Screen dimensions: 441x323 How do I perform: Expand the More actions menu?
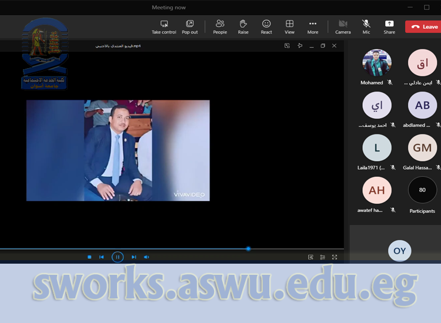(313, 26)
